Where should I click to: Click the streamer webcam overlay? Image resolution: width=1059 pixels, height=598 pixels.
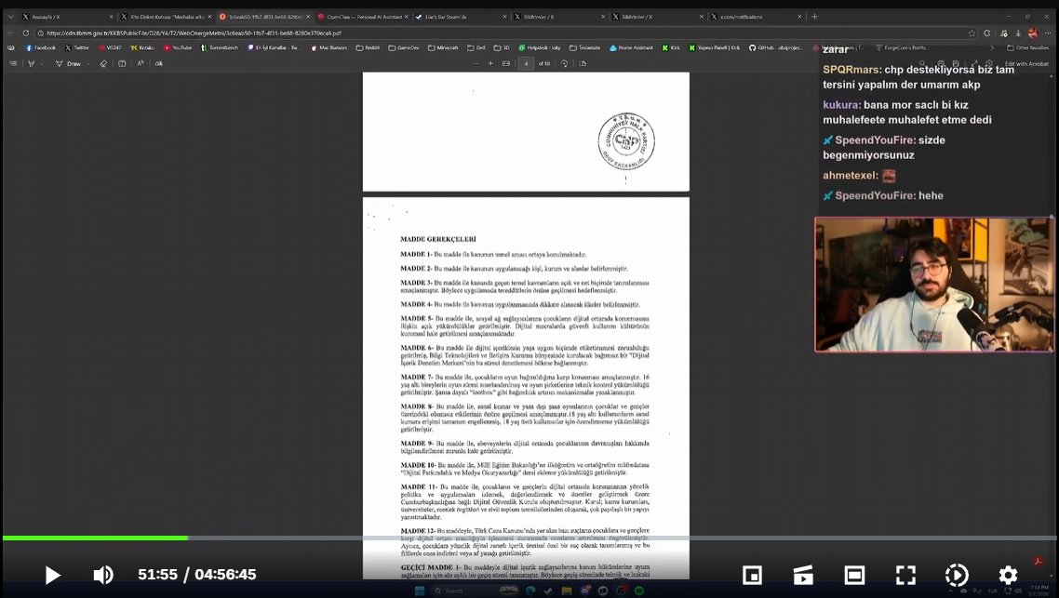[x=933, y=285]
